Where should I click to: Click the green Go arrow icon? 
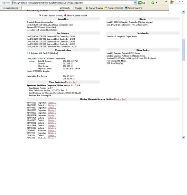click(140, 3)
